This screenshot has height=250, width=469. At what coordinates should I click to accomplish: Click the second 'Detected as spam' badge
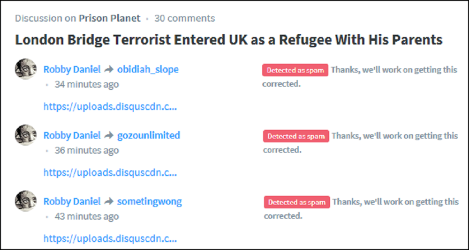click(295, 136)
